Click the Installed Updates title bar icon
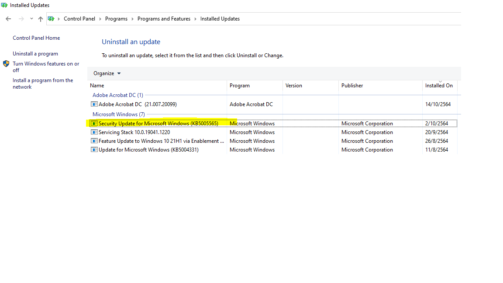The height and width of the screenshot is (283, 503). (4, 5)
